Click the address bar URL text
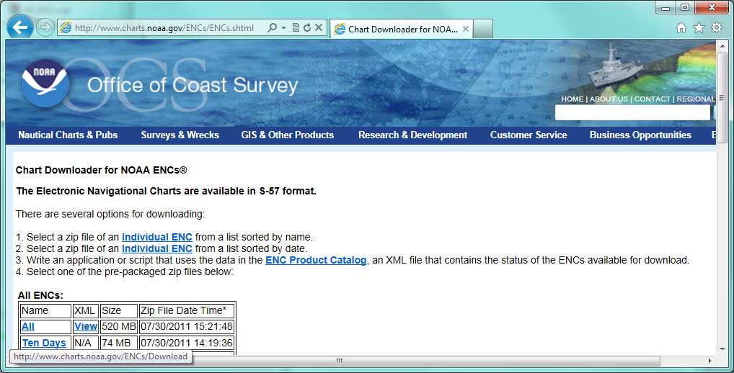The height and width of the screenshot is (373, 734). pos(164,28)
